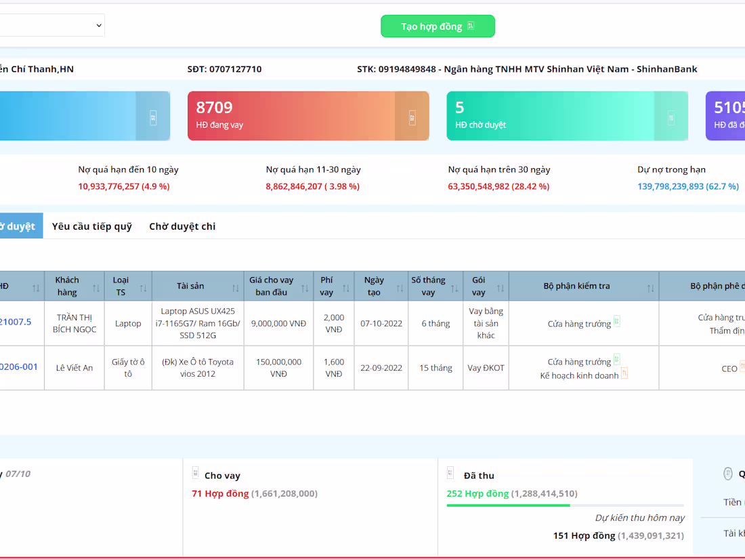Image resolution: width=745 pixels, height=559 pixels.
Task: Click the mouse-shaped icon at bottom right
Action: tap(727, 474)
